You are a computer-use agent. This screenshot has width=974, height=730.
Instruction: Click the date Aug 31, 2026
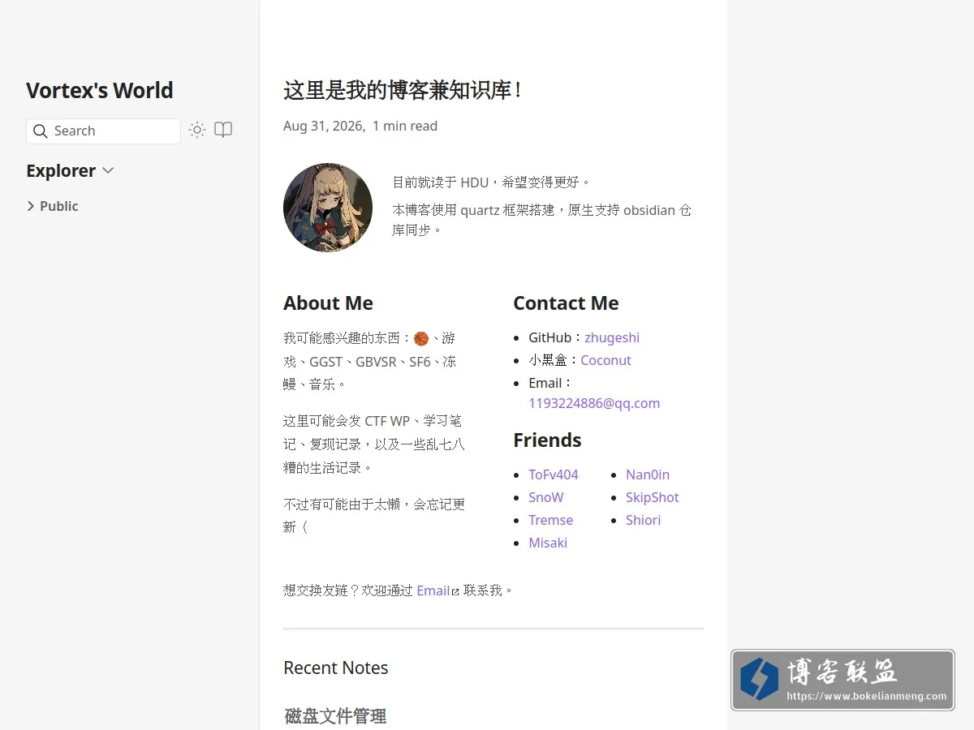point(323,126)
